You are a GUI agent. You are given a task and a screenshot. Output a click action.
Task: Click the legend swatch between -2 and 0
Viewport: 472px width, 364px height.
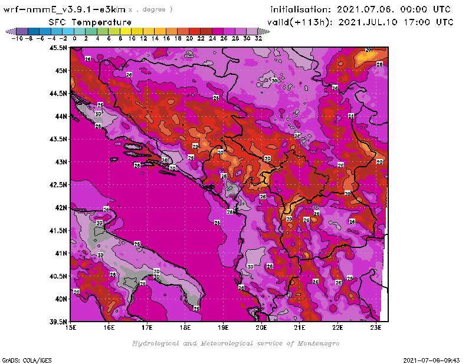pos(68,31)
